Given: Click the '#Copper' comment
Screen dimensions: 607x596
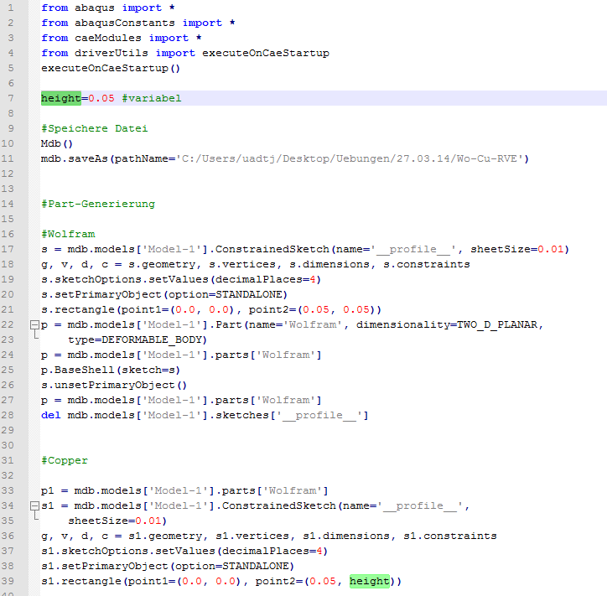Looking at the screenshot, I should [x=65, y=460].
